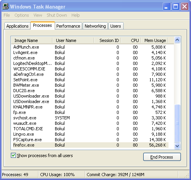Viewport: 191px width, 180px height.
Task: Click the process list scrollbar thumb
Action: point(177,123)
